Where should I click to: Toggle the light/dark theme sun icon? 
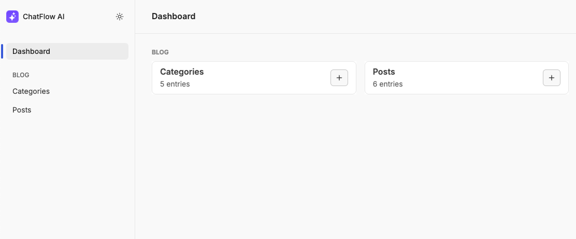[x=119, y=17]
